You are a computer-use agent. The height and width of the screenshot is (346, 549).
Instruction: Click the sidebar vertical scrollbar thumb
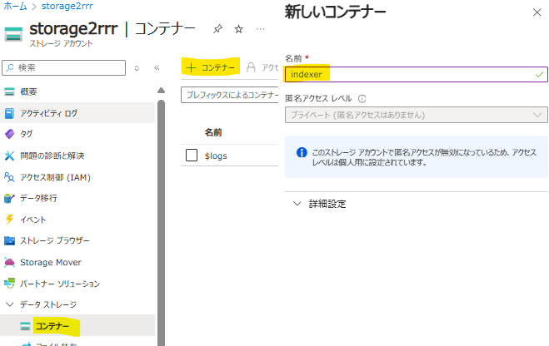pos(161,223)
